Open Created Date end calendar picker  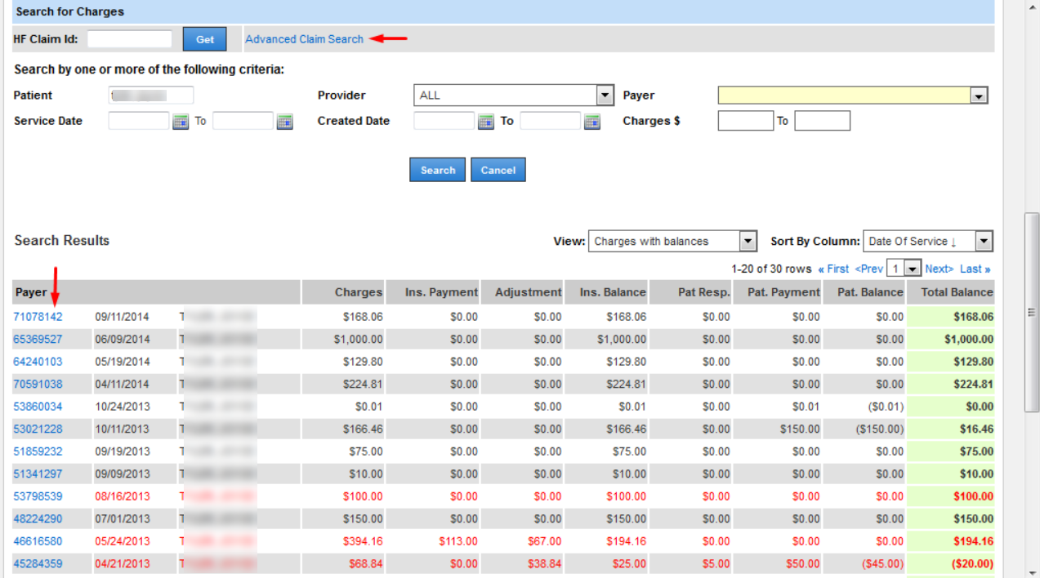click(x=591, y=122)
